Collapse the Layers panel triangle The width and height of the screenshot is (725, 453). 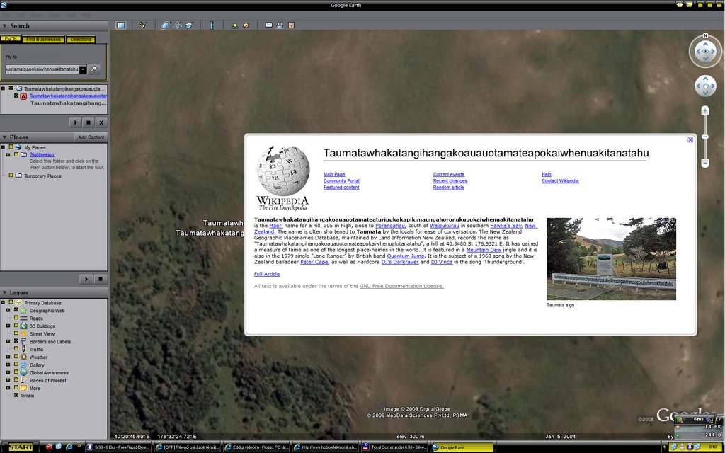[4, 292]
